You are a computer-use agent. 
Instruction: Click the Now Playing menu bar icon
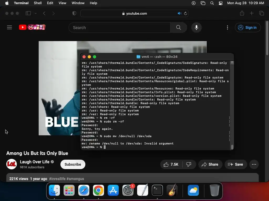[194, 3]
